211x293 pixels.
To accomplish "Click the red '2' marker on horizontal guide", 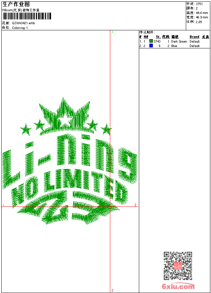I will [135, 205].
